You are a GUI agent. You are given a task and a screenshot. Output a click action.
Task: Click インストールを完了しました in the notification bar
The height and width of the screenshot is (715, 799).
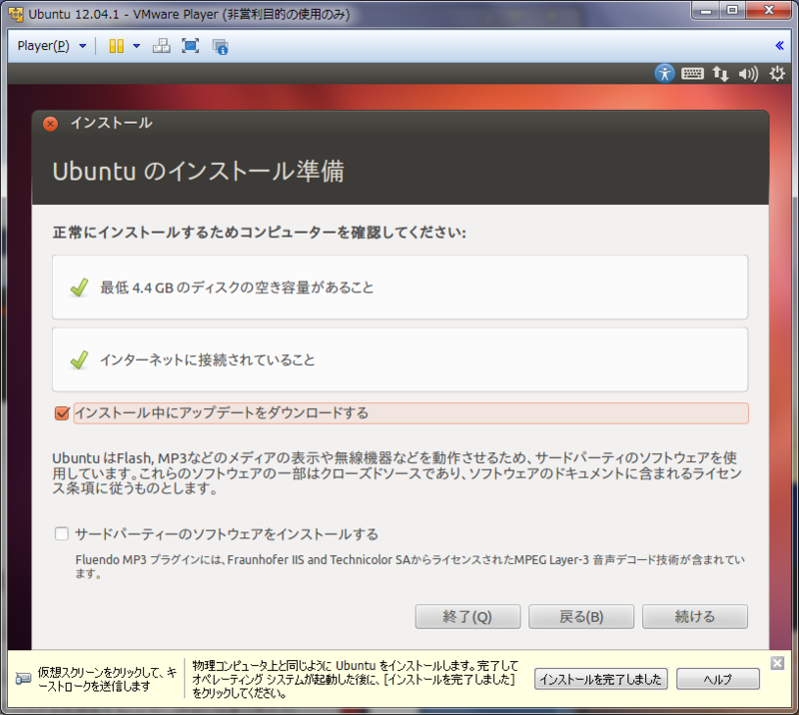603,679
